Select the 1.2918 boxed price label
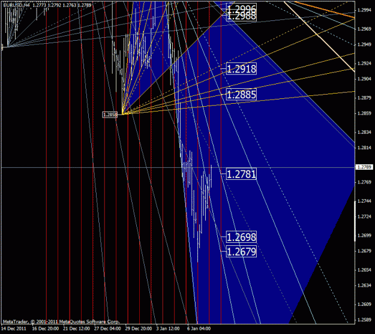 coord(241,69)
